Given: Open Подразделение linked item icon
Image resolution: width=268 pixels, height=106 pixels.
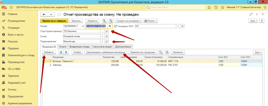Looking at the screenshot, I should pyautogui.click(x=107, y=41).
